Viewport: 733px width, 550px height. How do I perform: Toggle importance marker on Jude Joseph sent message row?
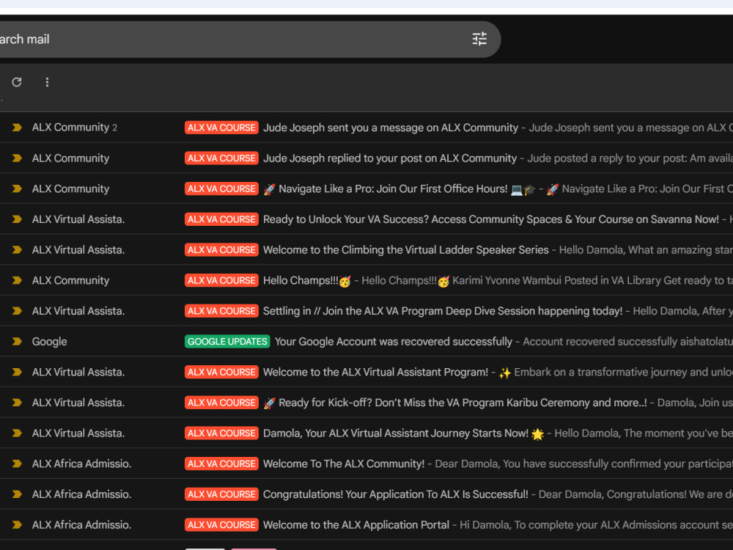click(x=18, y=127)
